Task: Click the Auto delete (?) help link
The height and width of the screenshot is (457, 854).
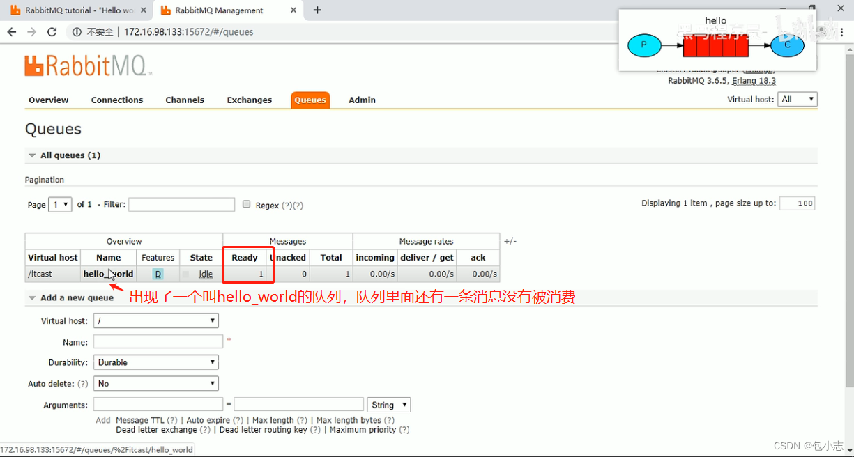Action: pos(82,384)
